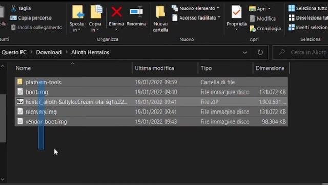Click the boot.img file icon
The image size is (328, 185).
pyautogui.click(x=20, y=91)
